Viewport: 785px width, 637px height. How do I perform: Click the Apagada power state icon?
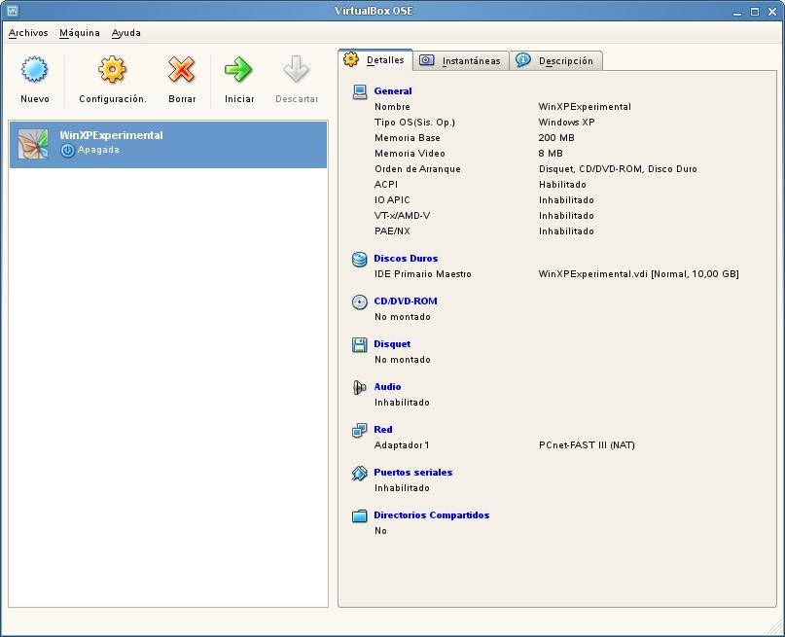(67, 150)
